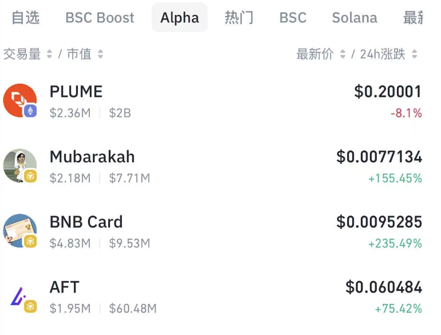The width and height of the screenshot is (441, 335).
Task: Select the 热门 tab
Action: pyautogui.click(x=239, y=17)
